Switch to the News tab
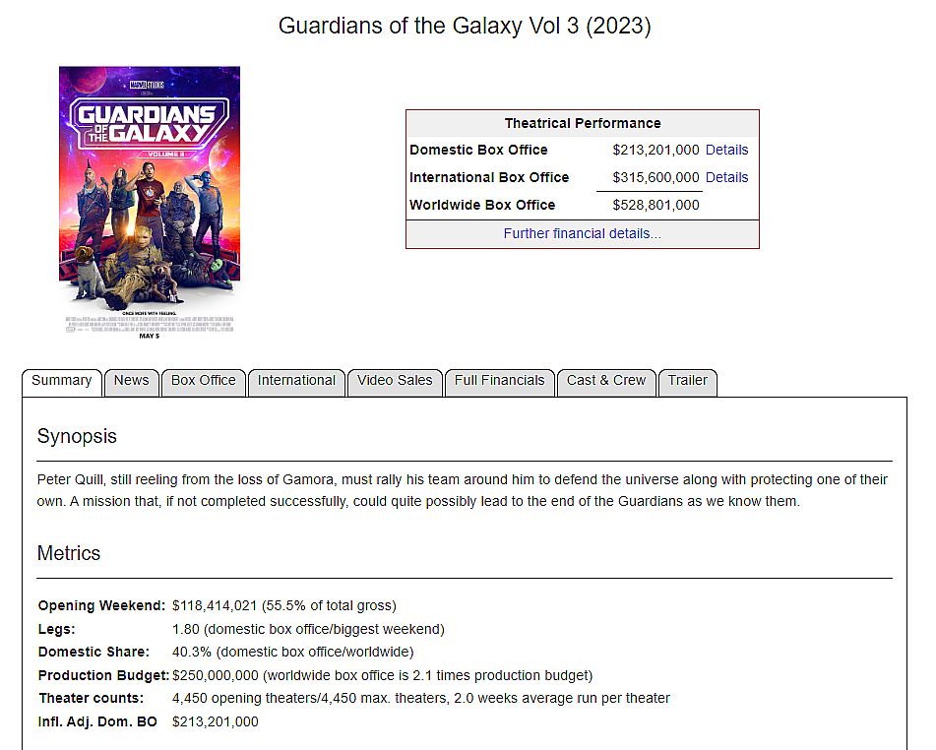Screen dimensions: 936x750 [131, 382]
